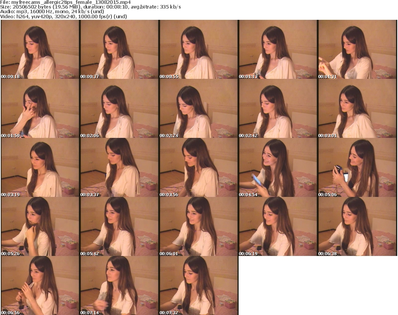Click the 'File:' name line in header
The width and height of the screenshot is (398, 315).
tap(65, 2)
